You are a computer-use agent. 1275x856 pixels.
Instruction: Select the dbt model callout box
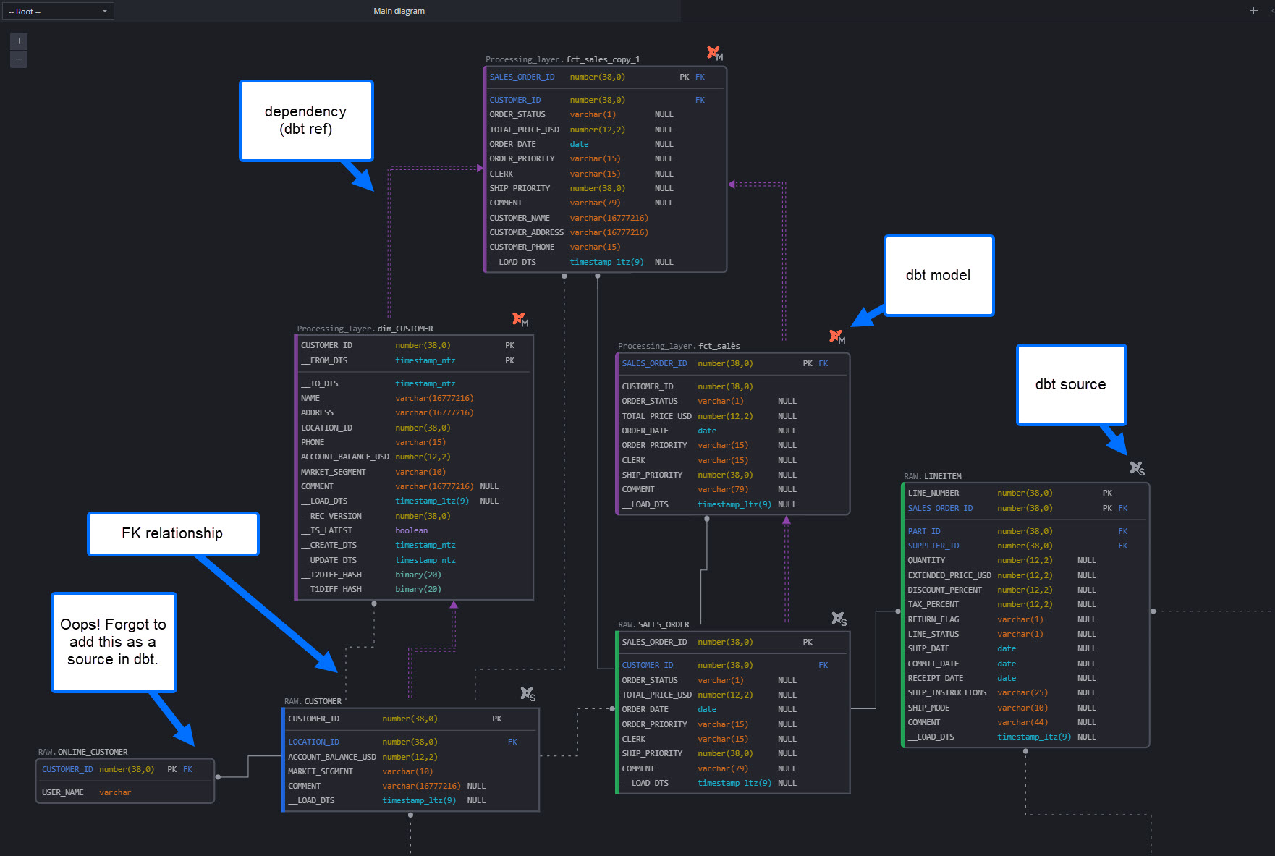(x=939, y=275)
